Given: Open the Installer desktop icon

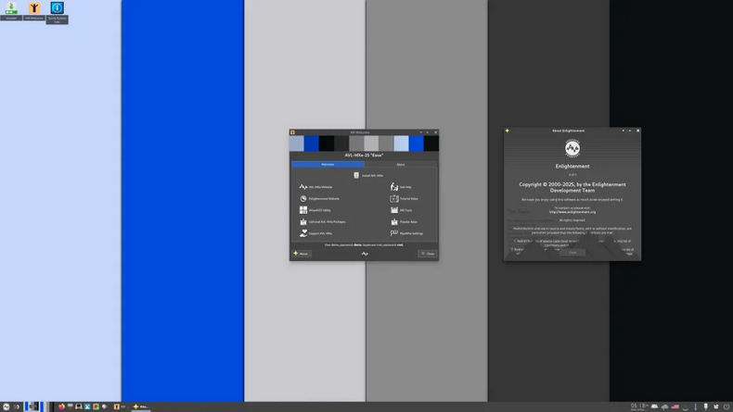Looking at the screenshot, I should [11, 9].
